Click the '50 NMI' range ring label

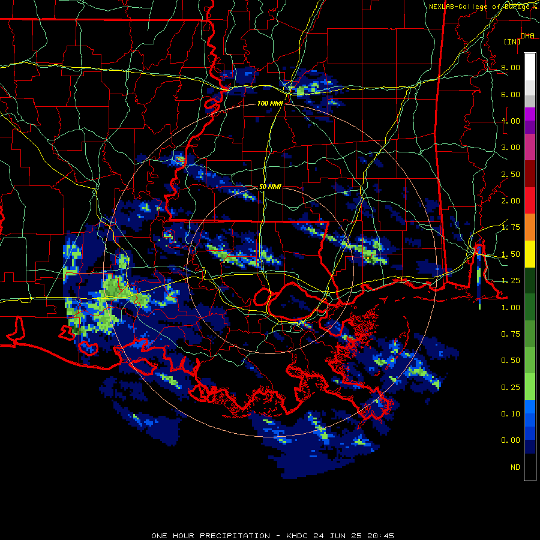270,187
